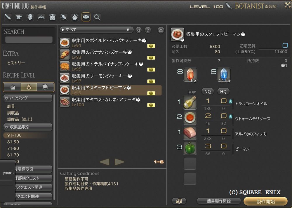Click collectable icon on Lv93 recipe row
This screenshot has height=208, width=292.
[x=151, y=58]
